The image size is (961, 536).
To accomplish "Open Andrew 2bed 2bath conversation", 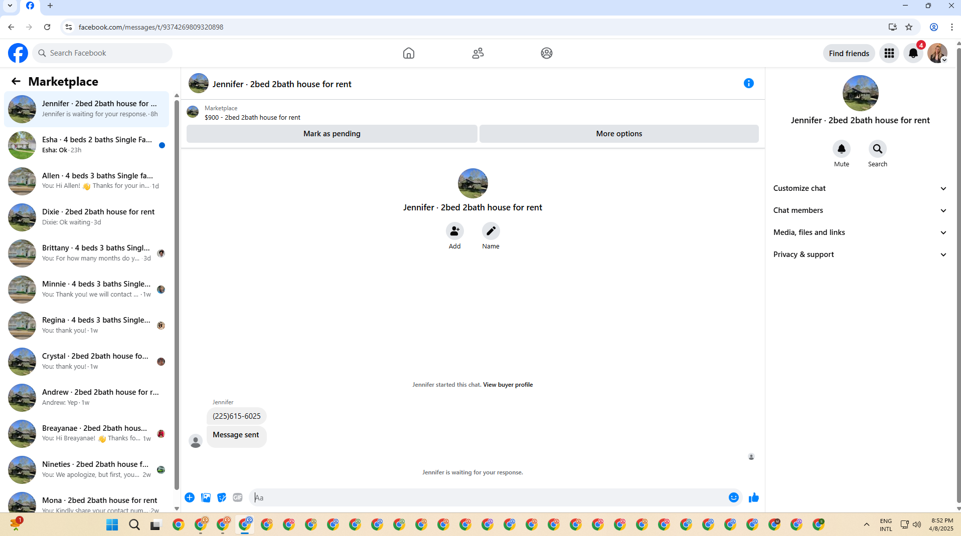I will 86,397.
